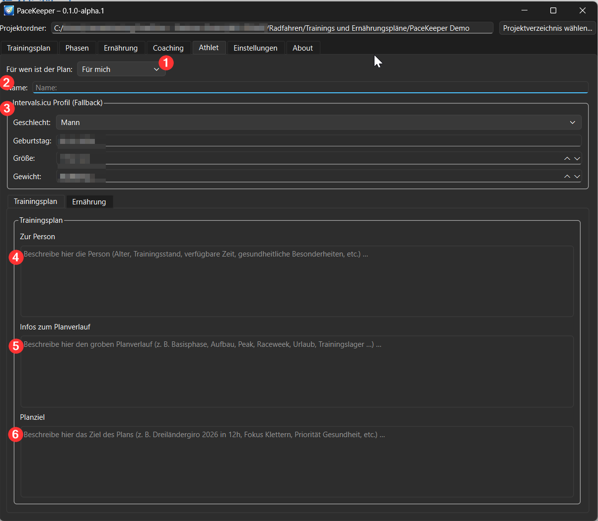Image resolution: width=598 pixels, height=521 pixels.
Task: Click into the Name input field
Action: click(x=310, y=88)
